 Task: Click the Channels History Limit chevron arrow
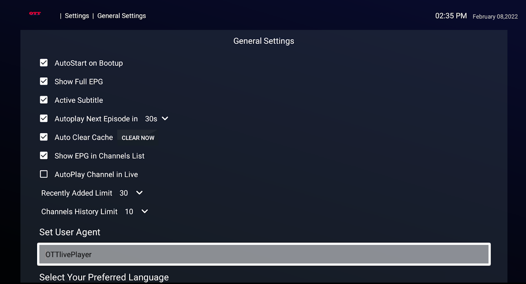coord(144,211)
